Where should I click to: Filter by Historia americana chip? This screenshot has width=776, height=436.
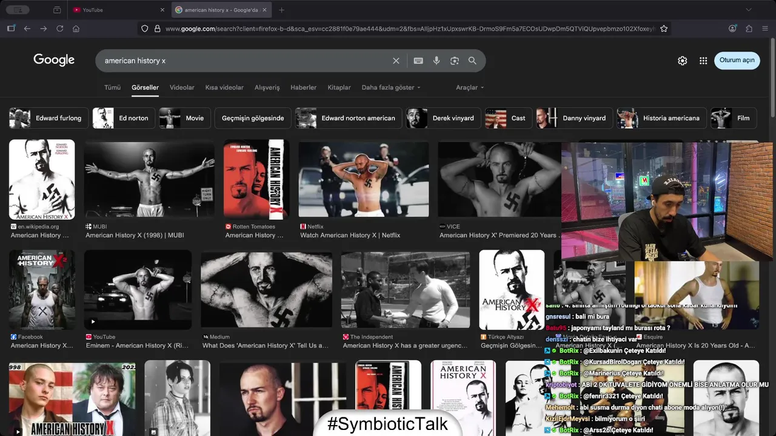coord(661,118)
